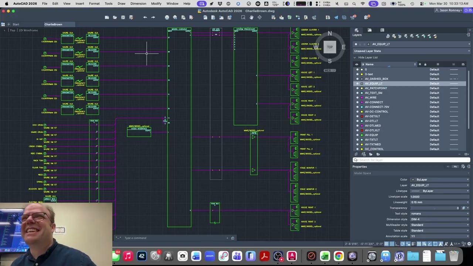The height and width of the screenshot is (266, 473).
Task: Open the Dimension style DIM-4 dropdown
Action: 440,219
